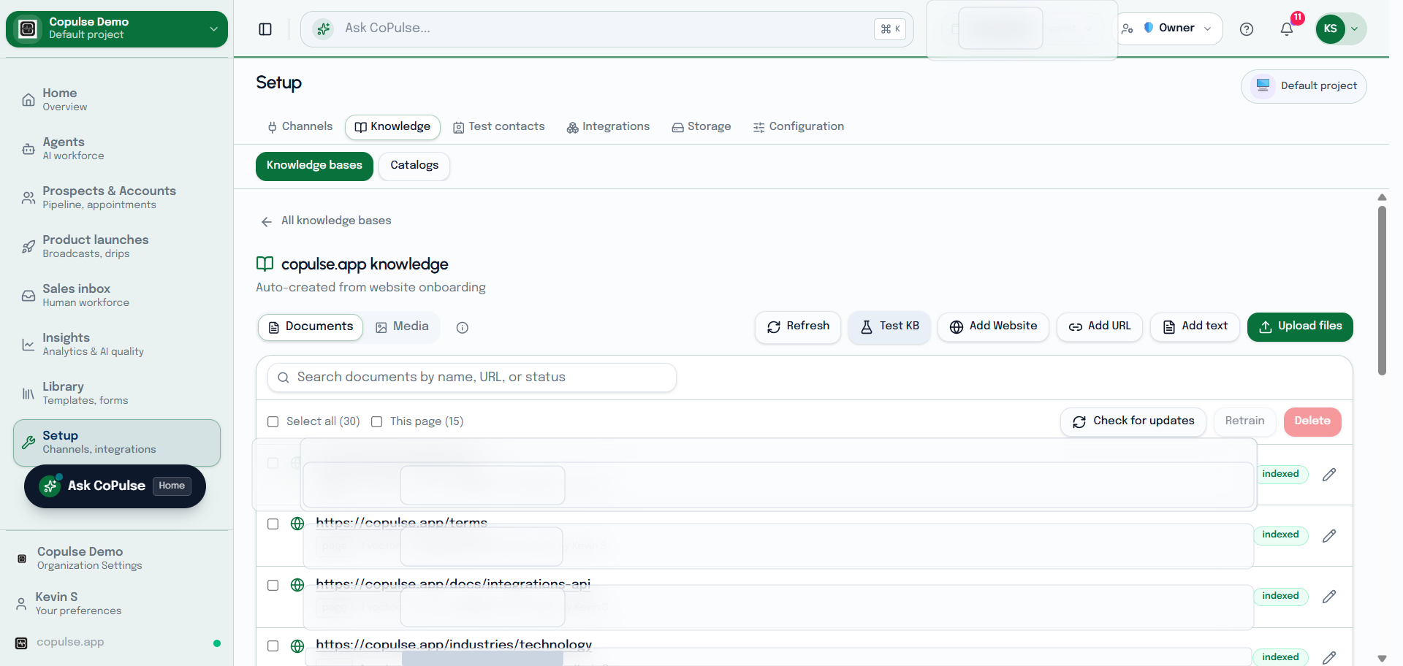Click the Setup wrench icon

tap(28, 443)
